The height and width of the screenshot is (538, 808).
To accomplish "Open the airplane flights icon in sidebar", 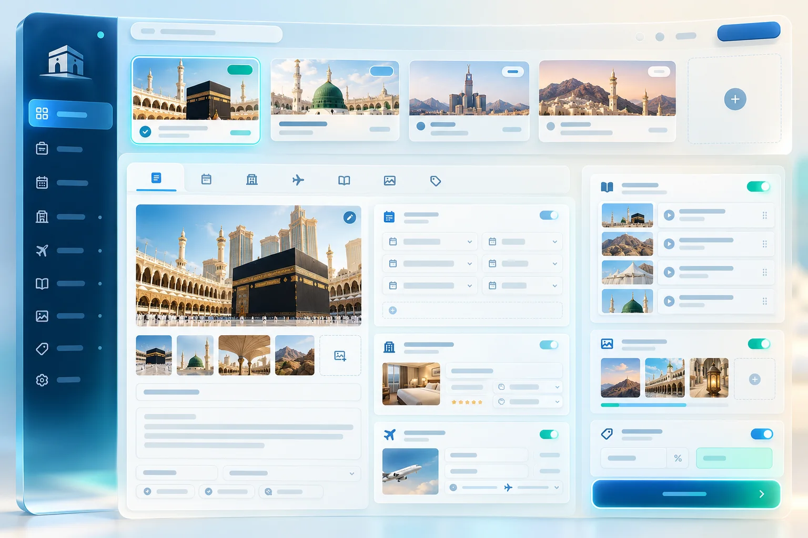I will coord(42,251).
